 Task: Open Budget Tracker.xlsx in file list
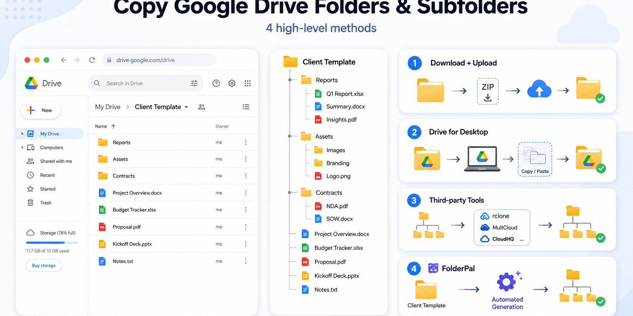click(173, 210)
